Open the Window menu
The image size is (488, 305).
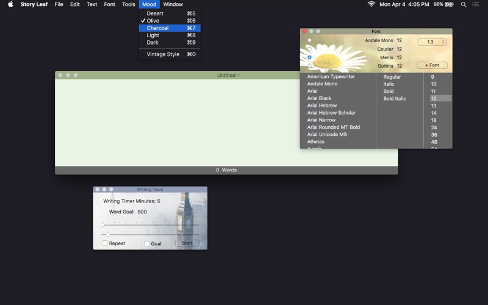pyautogui.click(x=173, y=4)
